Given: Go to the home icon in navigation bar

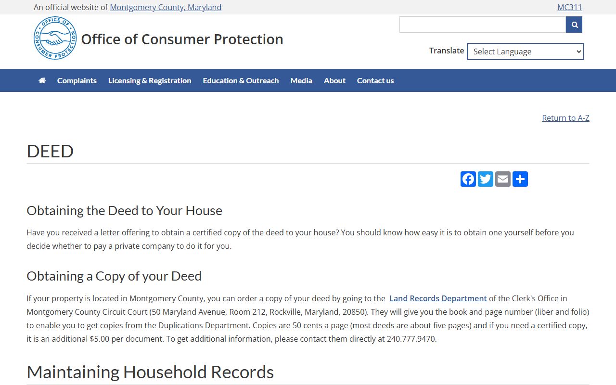Looking at the screenshot, I should [42, 80].
